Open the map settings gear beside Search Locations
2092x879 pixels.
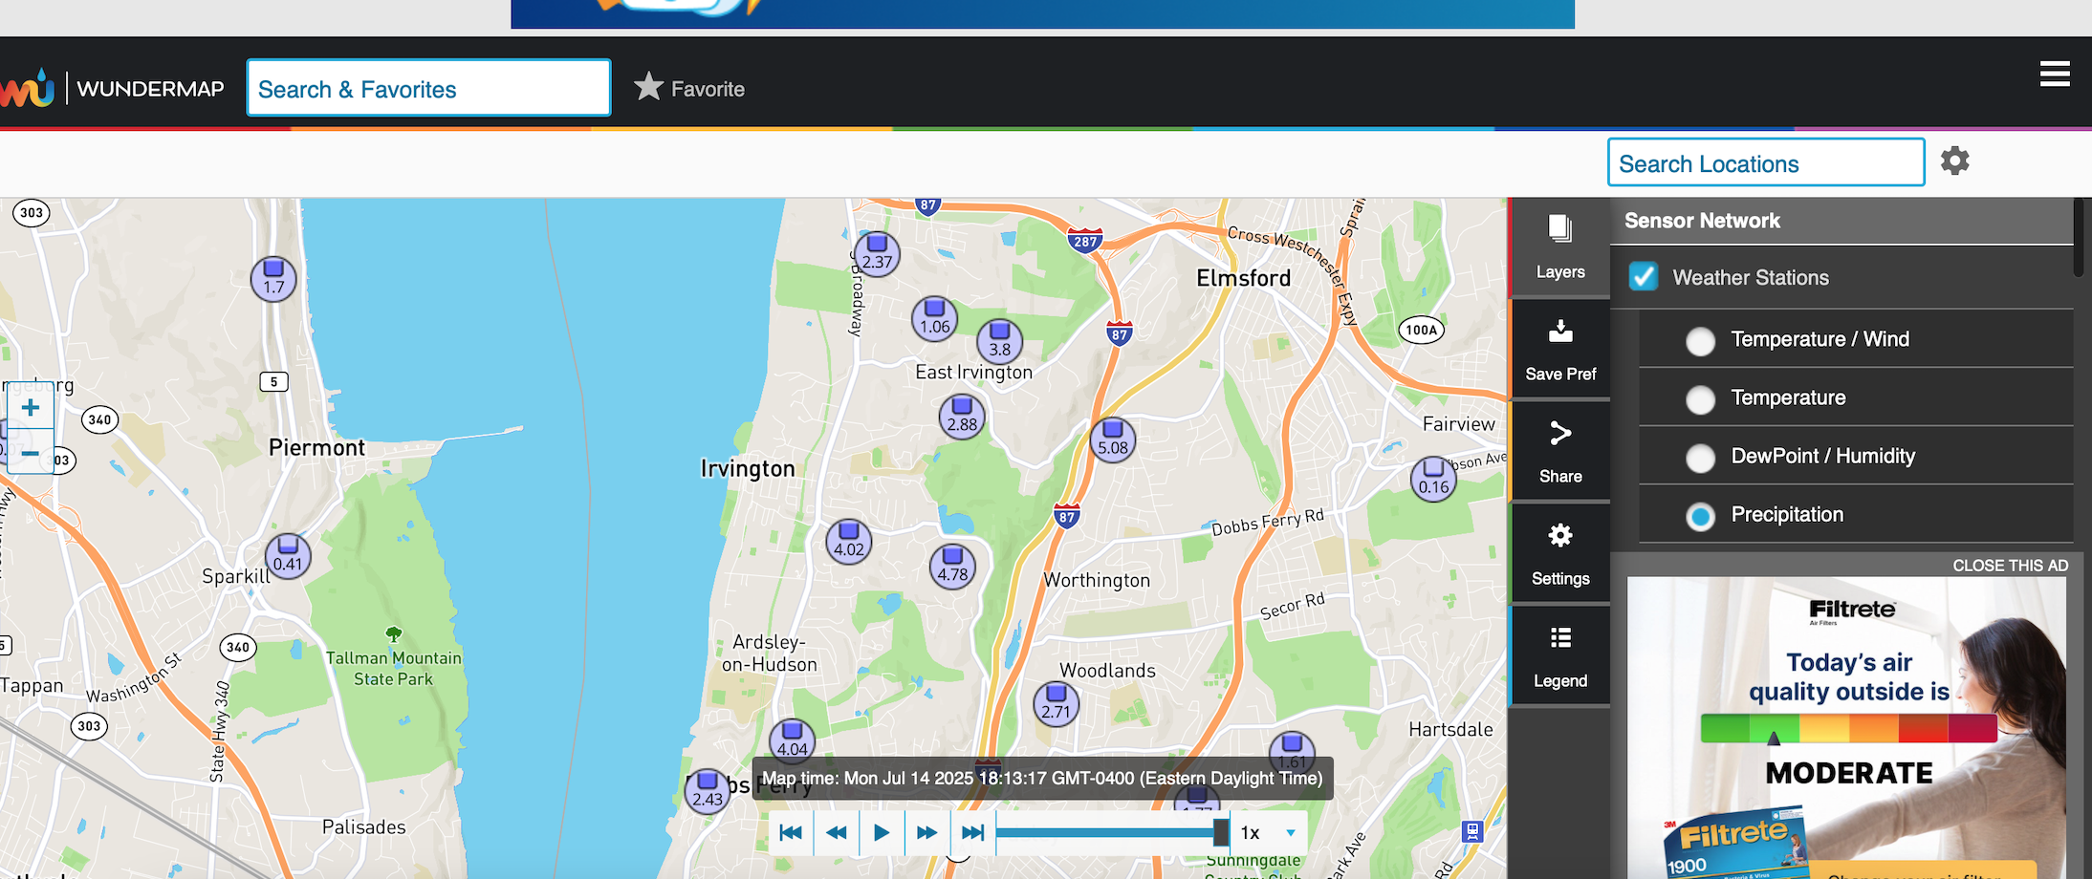pos(1955,161)
